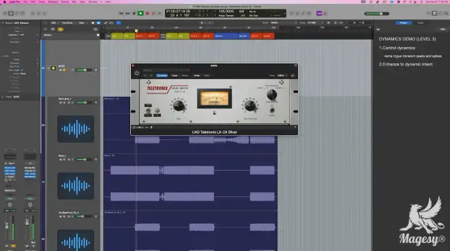Click the BASS track power icon
Viewport: 450px width, 251px height.
click(53, 68)
